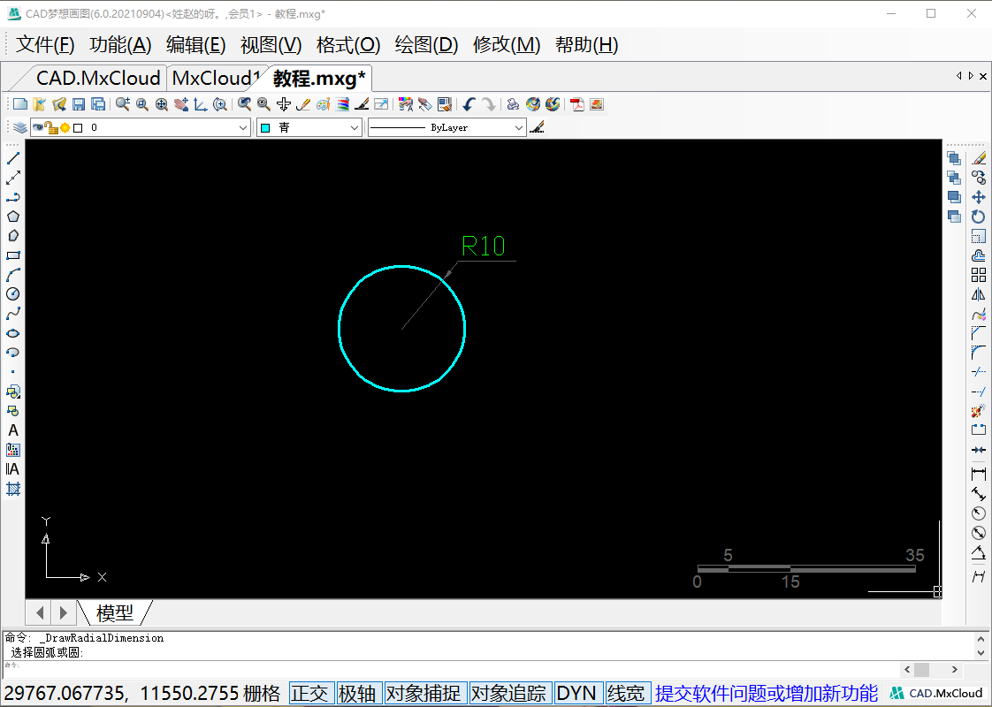Viewport: 992px width, 707px height.
Task: Toggle 对象捕捉 object snap
Action: point(424,693)
